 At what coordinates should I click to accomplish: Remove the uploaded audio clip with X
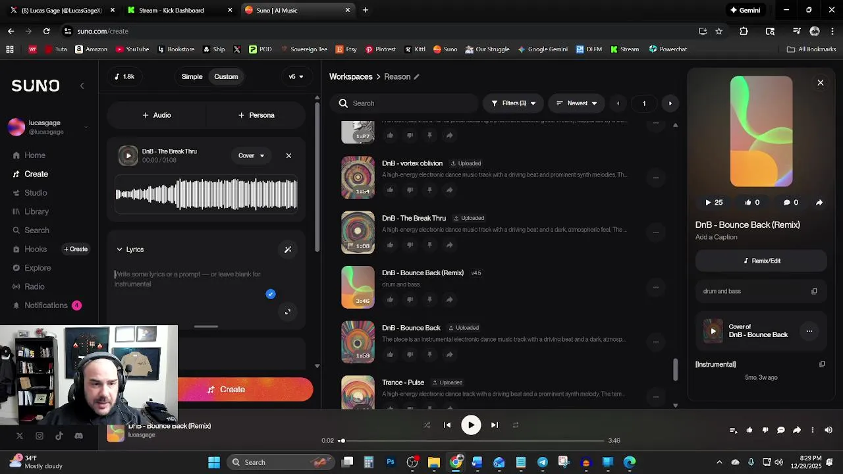(288, 156)
